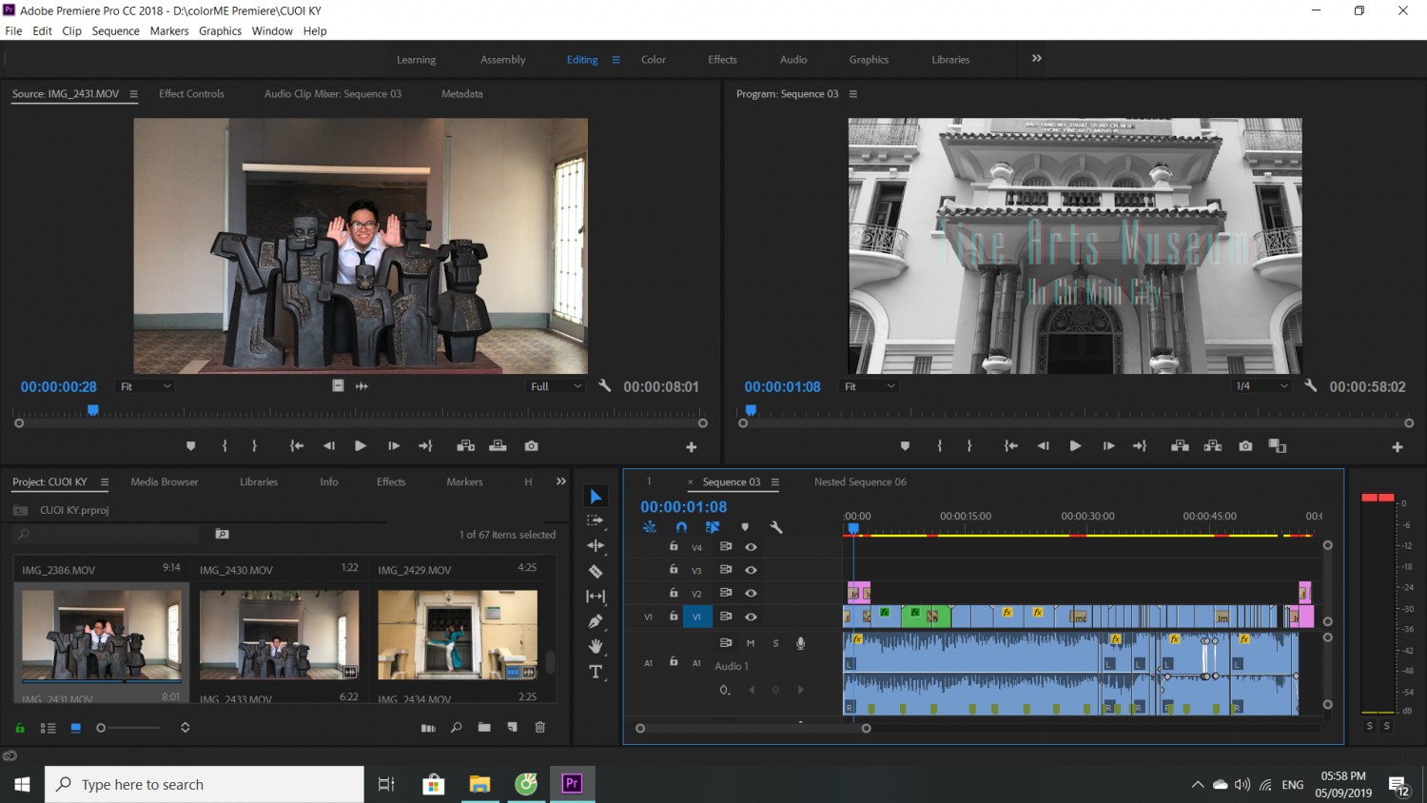Open Nested Sequence 06 timeline tab
The width and height of the screenshot is (1427, 803).
pos(860,481)
